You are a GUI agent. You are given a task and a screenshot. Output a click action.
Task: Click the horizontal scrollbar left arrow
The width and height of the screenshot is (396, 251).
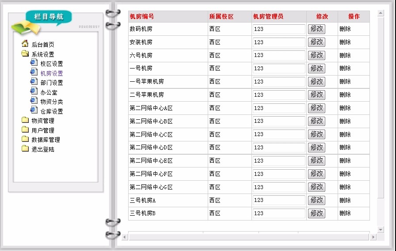(125, 237)
